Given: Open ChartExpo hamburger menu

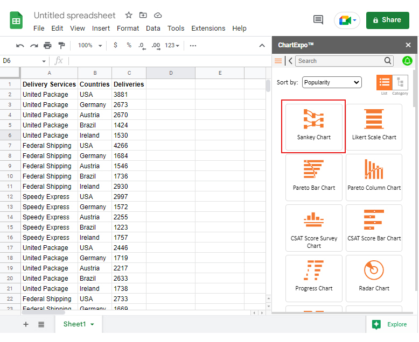Looking at the screenshot, I should pyautogui.click(x=278, y=61).
